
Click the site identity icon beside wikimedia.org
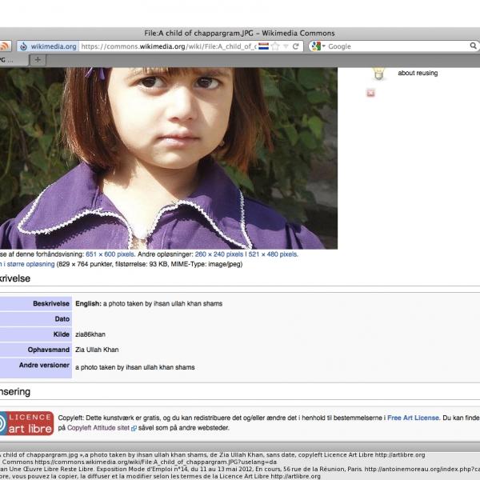point(23,46)
